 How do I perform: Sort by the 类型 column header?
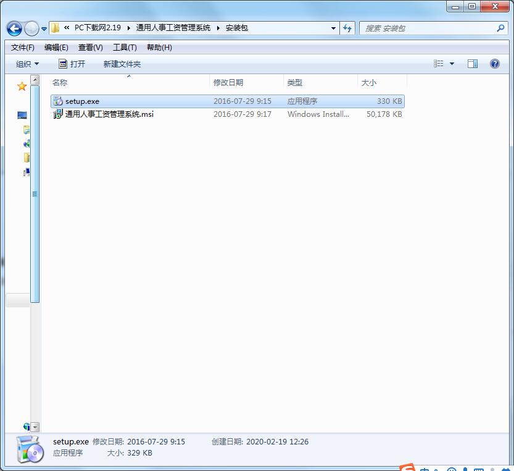click(320, 82)
